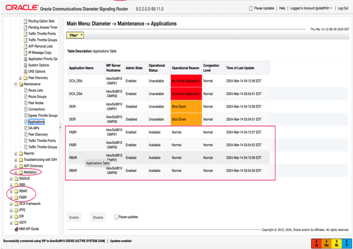Click the MMI API Guide book icon
Viewport: 353px width, 249px height.
point(16,229)
